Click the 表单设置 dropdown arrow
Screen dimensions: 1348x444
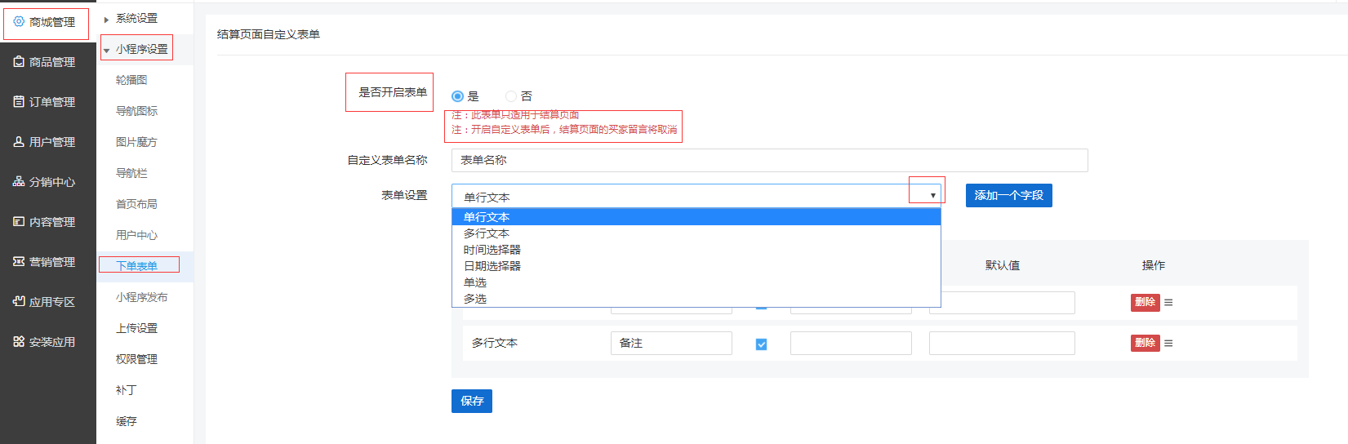point(932,196)
